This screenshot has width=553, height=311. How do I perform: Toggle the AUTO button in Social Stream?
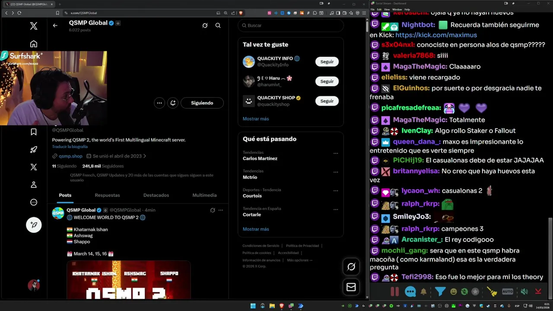pyautogui.click(x=508, y=292)
